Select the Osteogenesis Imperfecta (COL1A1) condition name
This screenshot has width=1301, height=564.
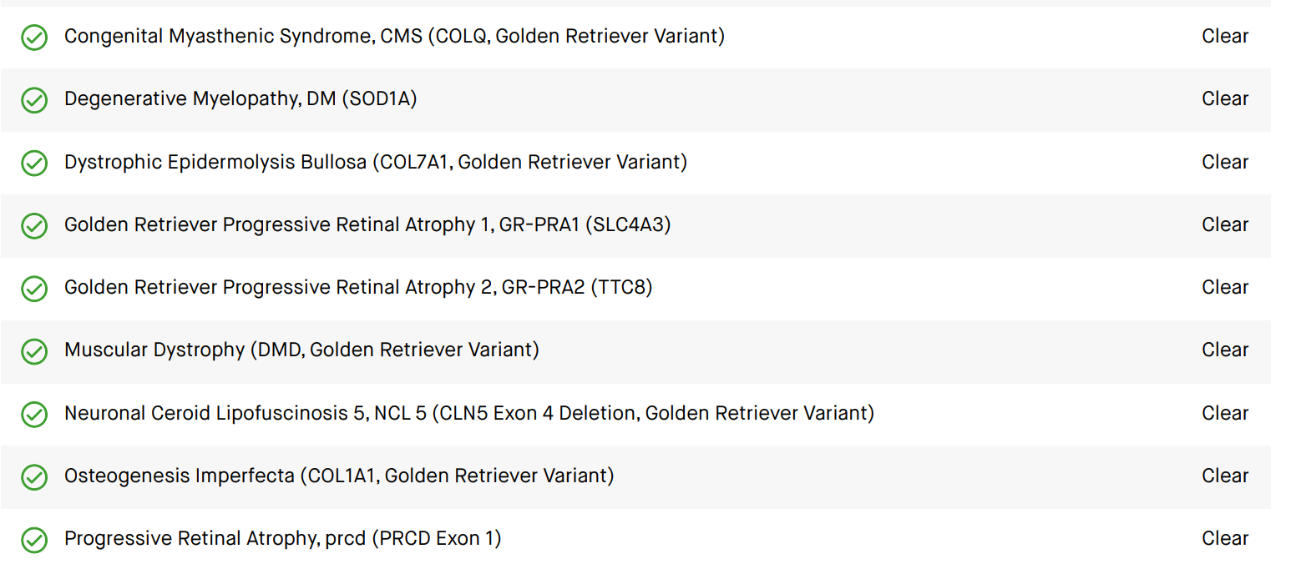click(x=339, y=476)
